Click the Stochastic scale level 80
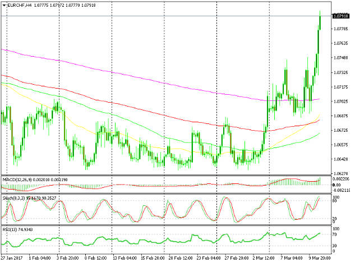Viewport: 355px width, 263px height. coord(335,201)
